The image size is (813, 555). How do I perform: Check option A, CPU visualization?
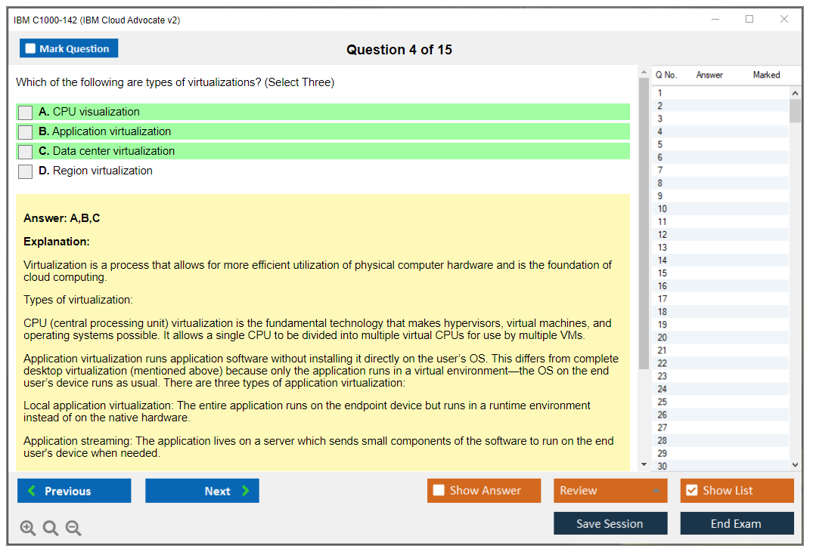click(x=26, y=113)
